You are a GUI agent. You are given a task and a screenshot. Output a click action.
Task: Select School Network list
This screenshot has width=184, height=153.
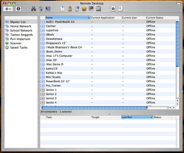click(21, 31)
